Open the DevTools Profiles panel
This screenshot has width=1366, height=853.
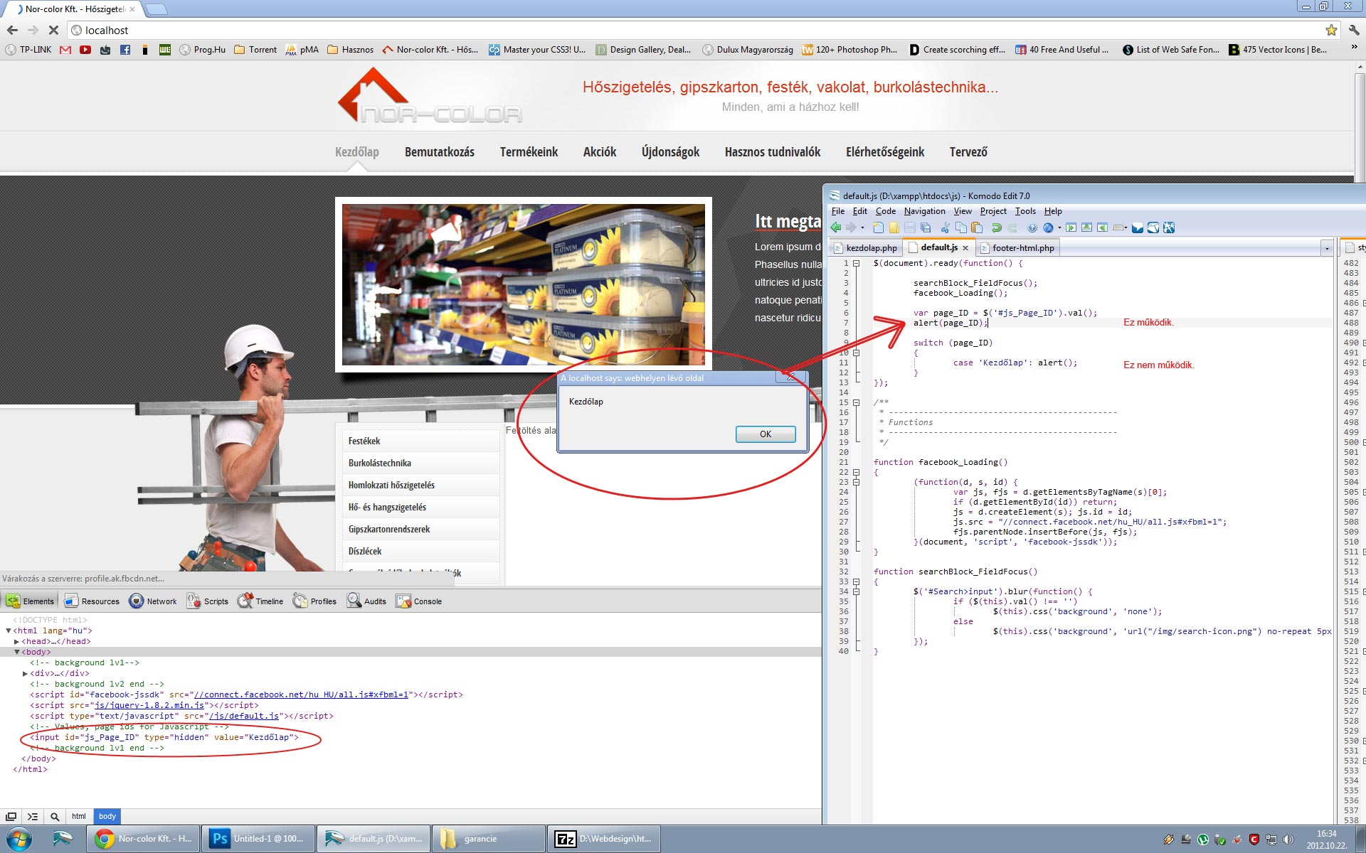pos(315,601)
